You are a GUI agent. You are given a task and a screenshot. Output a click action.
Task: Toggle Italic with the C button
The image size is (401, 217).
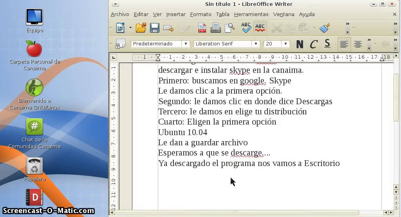click(314, 44)
